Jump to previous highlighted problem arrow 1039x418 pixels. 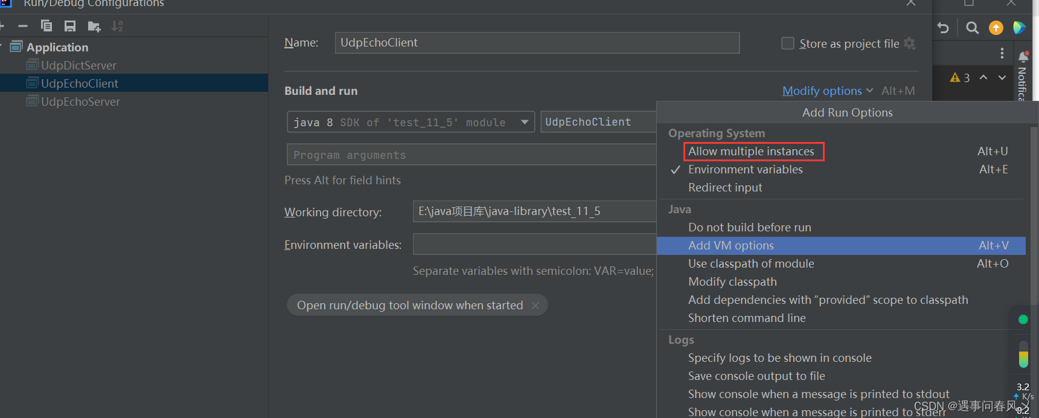(983, 77)
